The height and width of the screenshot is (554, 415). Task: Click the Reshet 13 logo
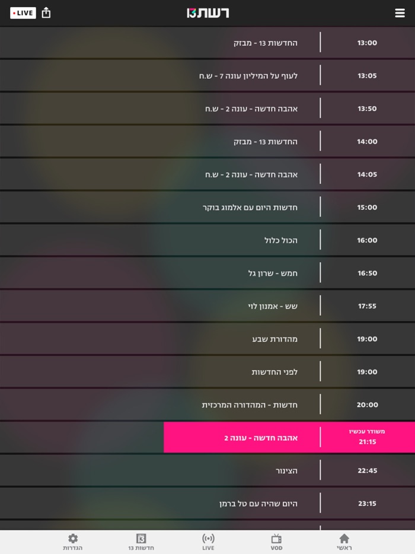tap(207, 13)
